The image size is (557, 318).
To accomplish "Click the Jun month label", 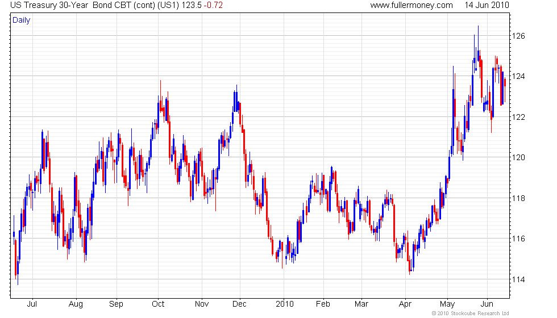I will coord(487,304).
